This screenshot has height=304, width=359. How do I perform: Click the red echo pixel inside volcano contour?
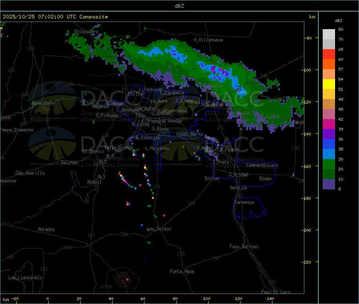127,279
